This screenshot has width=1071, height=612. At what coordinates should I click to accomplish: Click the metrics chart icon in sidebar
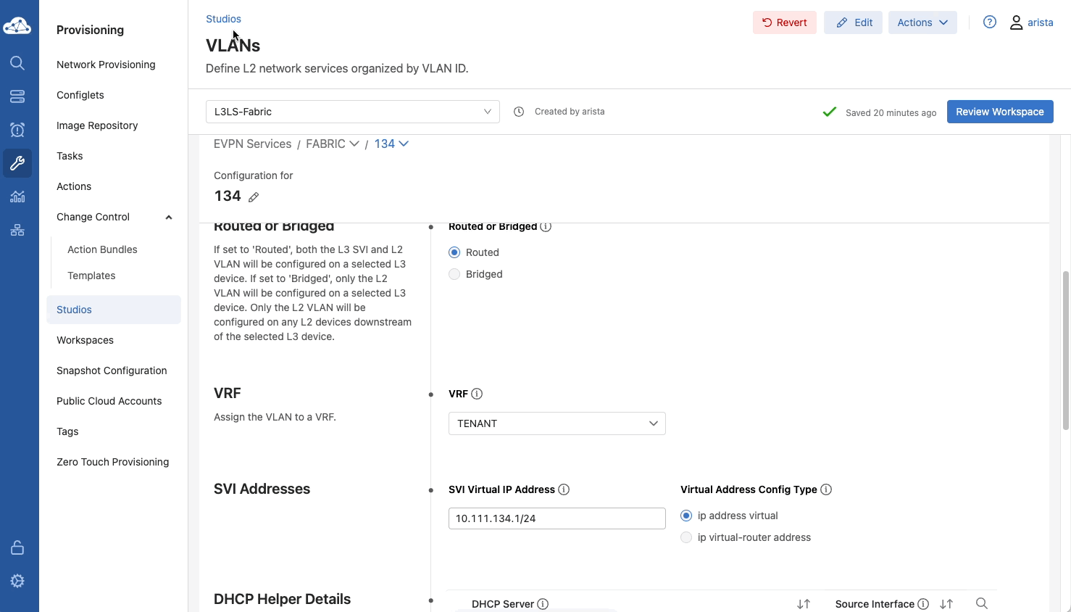[17, 197]
